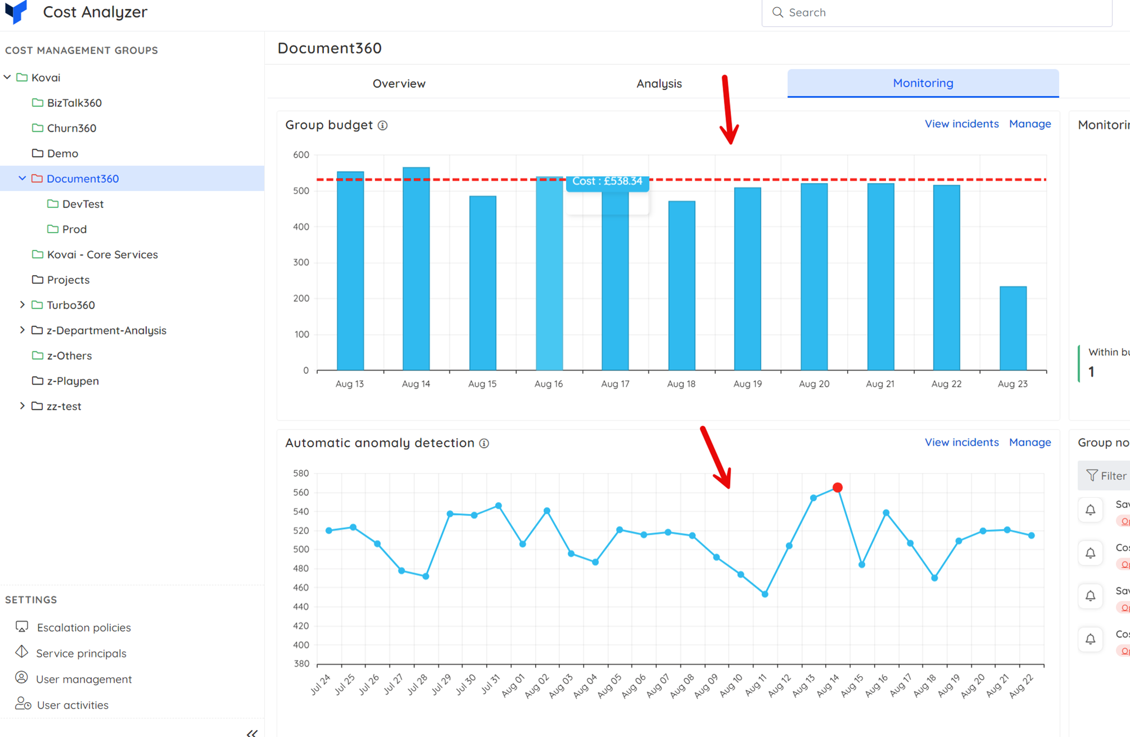This screenshot has width=1130, height=737.
Task: Click the Aug 14 budget bar
Action: (416, 269)
